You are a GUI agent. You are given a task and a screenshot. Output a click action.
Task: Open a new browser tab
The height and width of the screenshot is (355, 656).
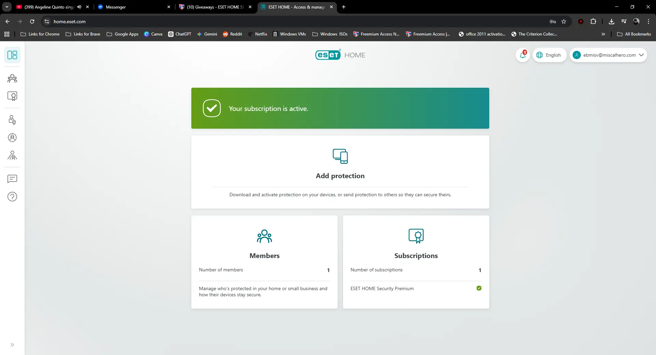point(344,7)
